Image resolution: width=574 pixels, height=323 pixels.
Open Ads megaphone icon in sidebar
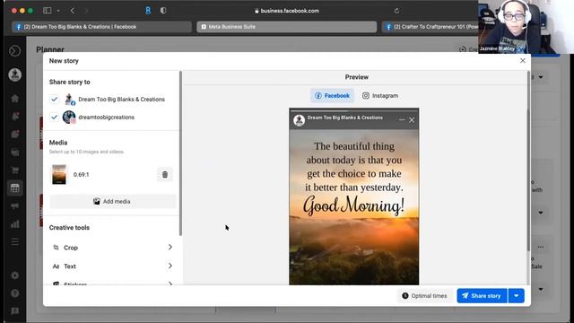pos(15,206)
